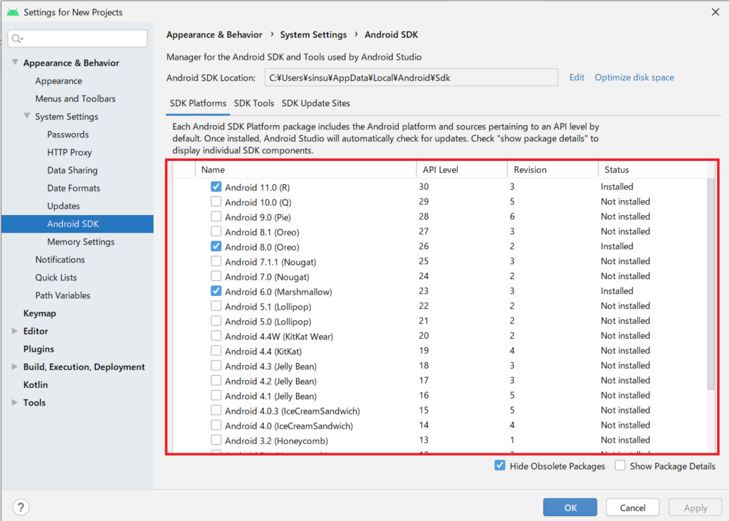Collapse the Appearance & Behavior tree node
729x521 pixels.
pyautogui.click(x=15, y=63)
